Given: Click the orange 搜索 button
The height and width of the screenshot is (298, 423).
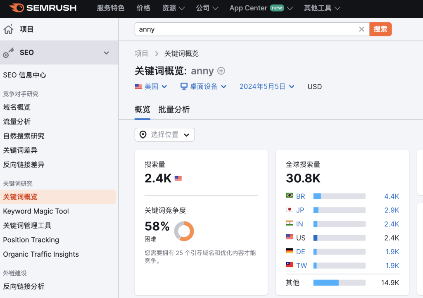Looking at the screenshot, I should (380, 29).
